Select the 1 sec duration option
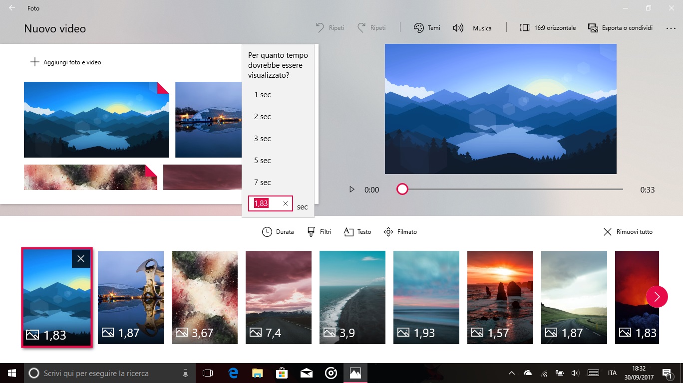This screenshot has width=683, height=383. point(278,95)
